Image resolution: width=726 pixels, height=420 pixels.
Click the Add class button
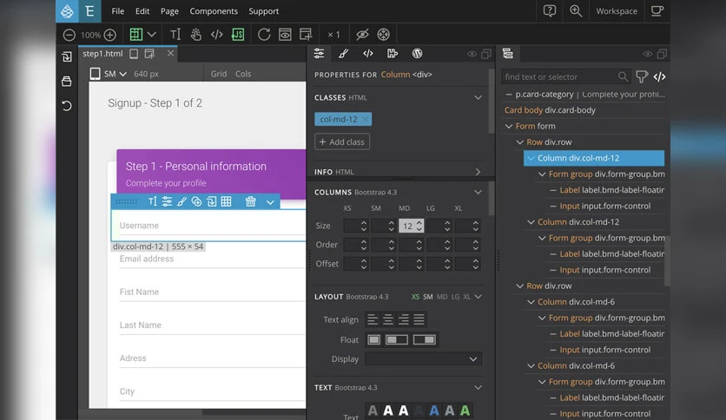coord(342,142)
